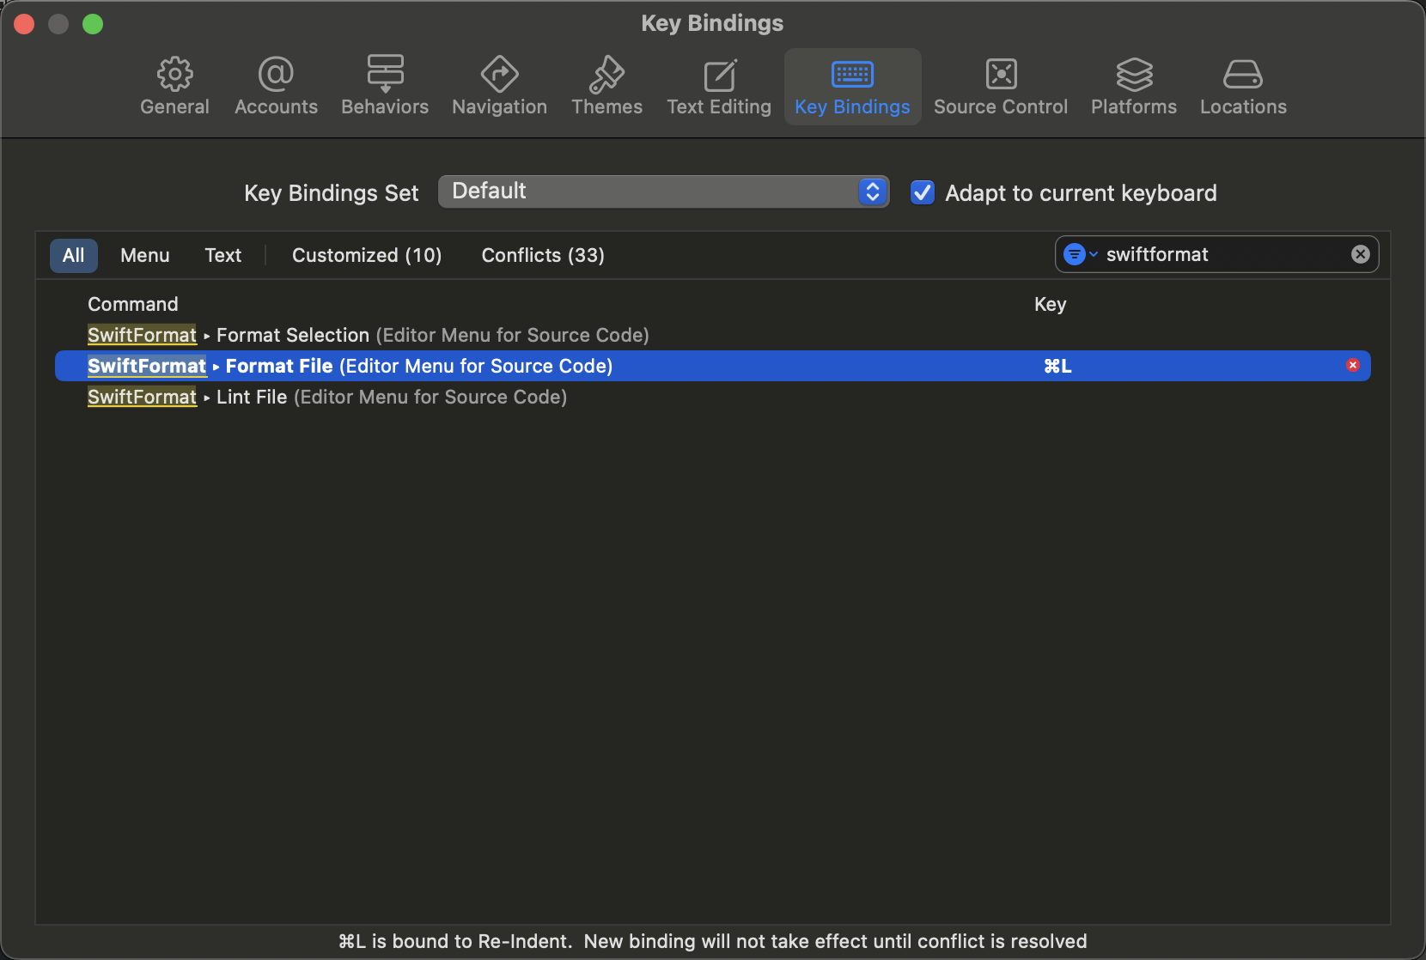
Task: Click the red conflict icon on Format File row
Action: coord(1353,366)
